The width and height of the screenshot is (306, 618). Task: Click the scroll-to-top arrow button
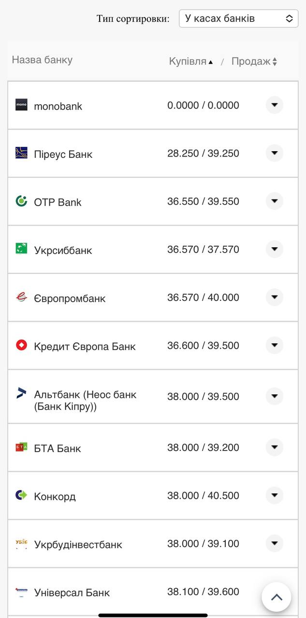(277, 597)
